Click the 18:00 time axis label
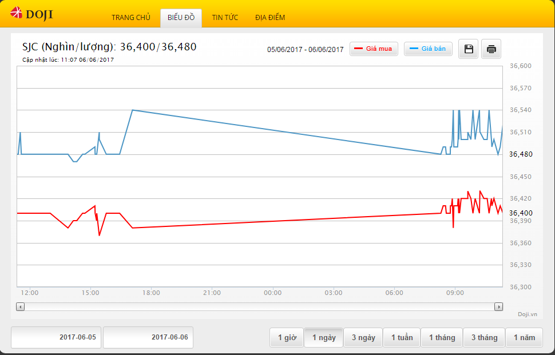 coord(151,293)
